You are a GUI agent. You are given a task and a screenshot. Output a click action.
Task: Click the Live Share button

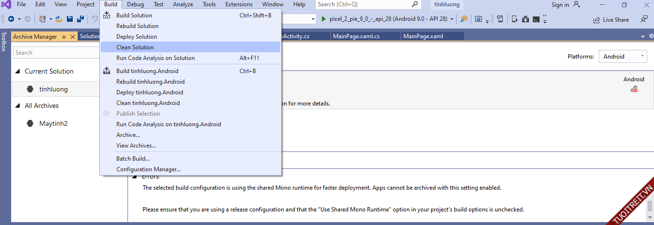coord(611,20)
